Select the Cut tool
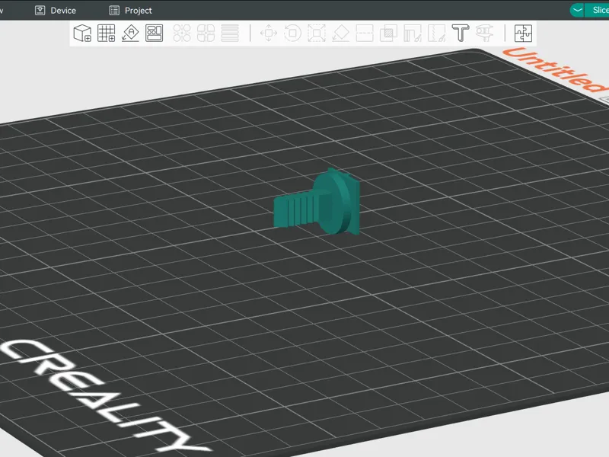Image resolution: width=609 pixels, height=457 pixels. pos(365,33)
